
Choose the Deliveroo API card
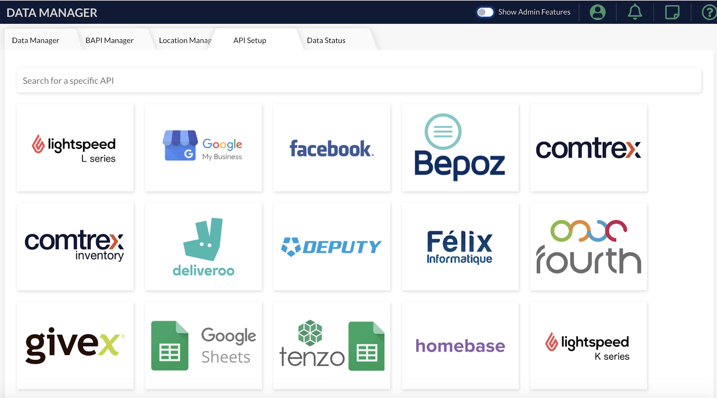coord(203,247)
